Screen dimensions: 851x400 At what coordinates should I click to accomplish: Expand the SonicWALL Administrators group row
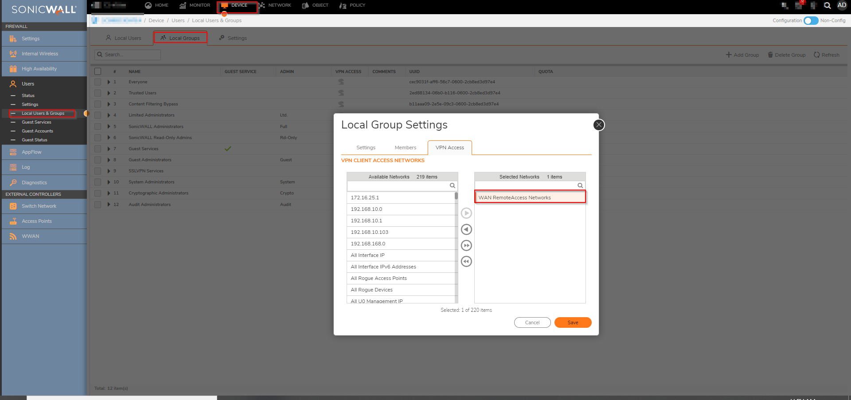click(x=109, y=127)
